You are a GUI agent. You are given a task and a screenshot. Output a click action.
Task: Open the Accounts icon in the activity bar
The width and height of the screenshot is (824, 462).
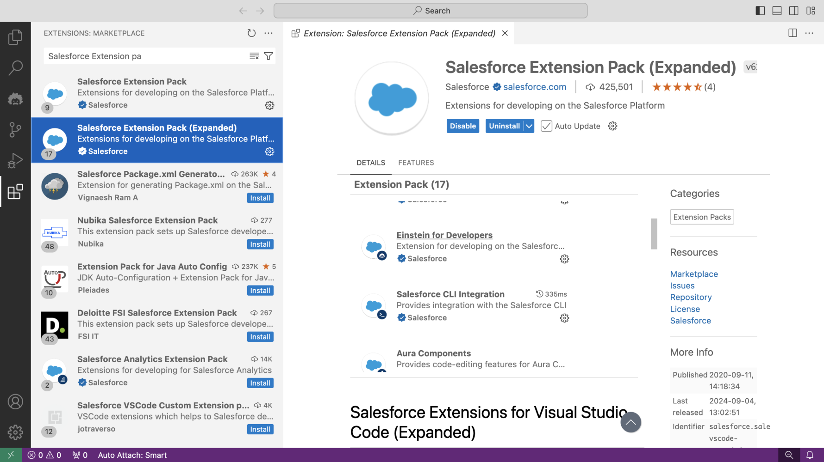[15, 401]
